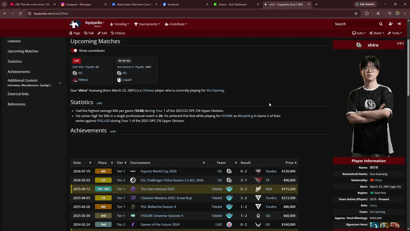
Task: Click the search magnifier icon
Action: point(381,24)
